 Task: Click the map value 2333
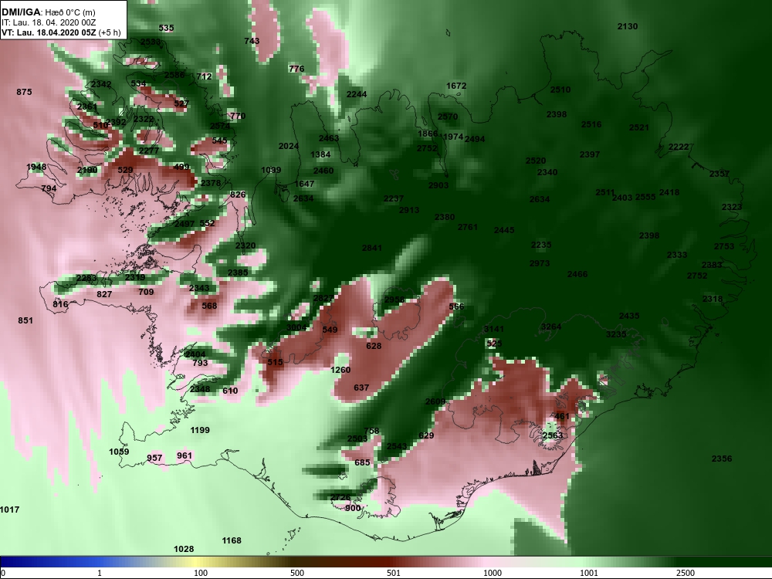(677, 255)
